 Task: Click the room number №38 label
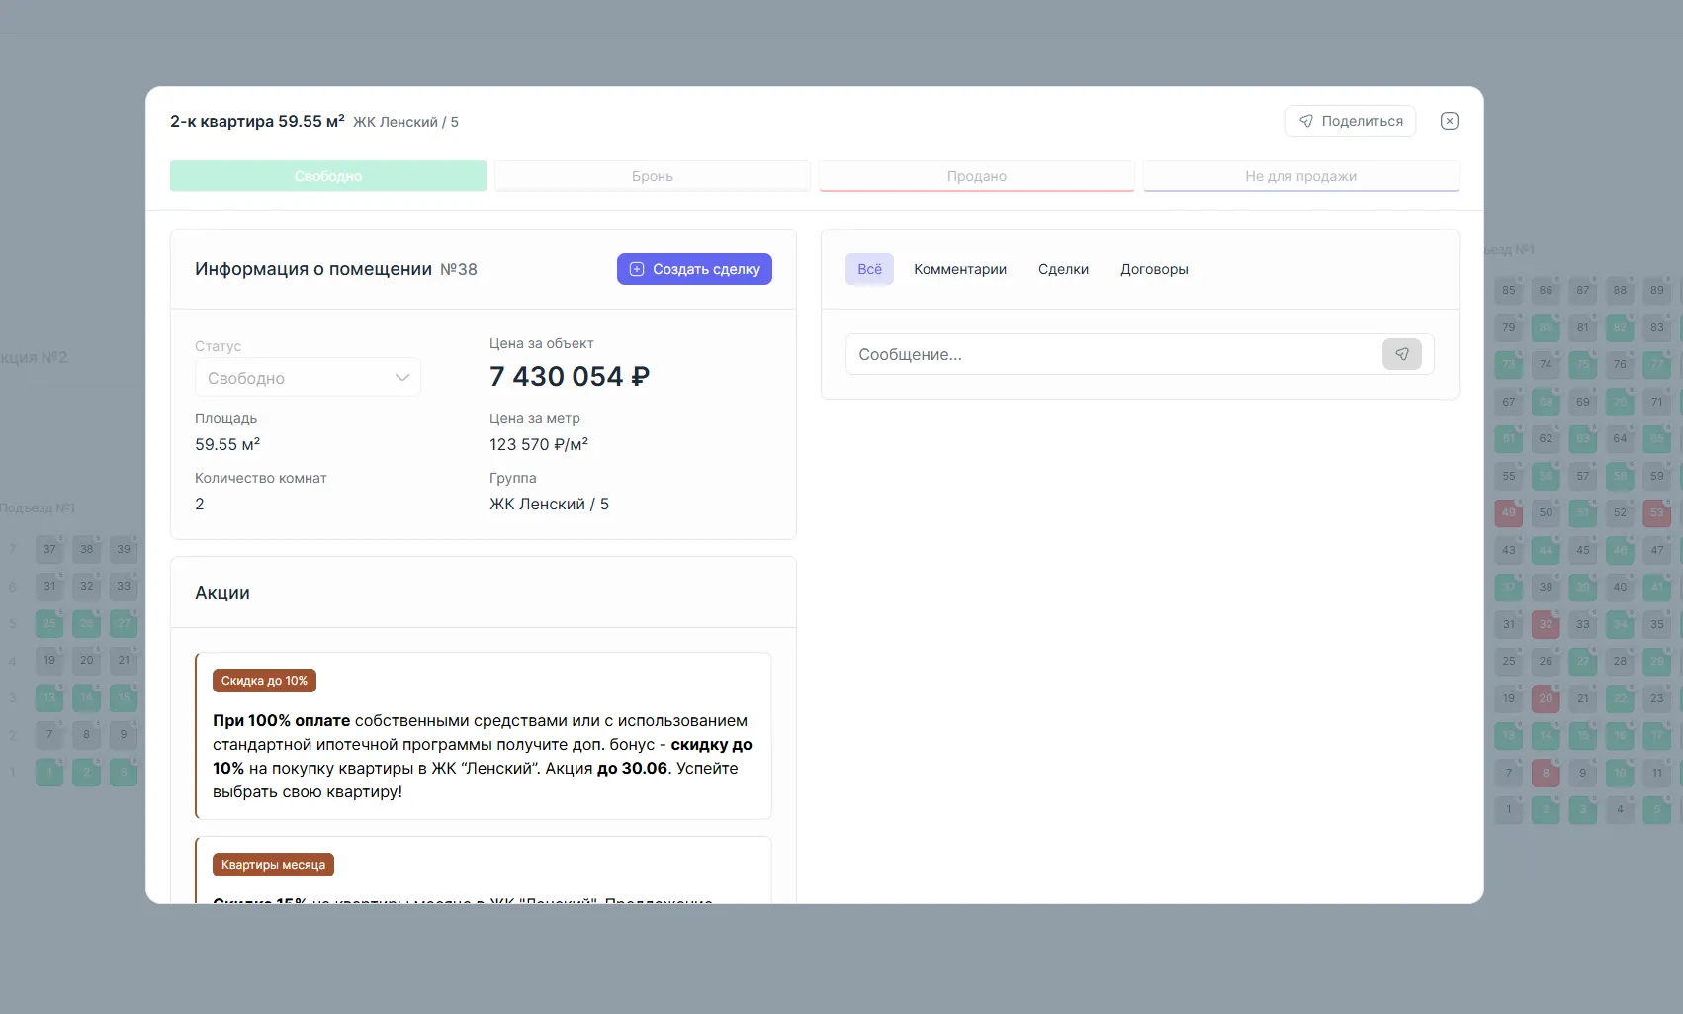pyautogui.click(x=459, y=269)
